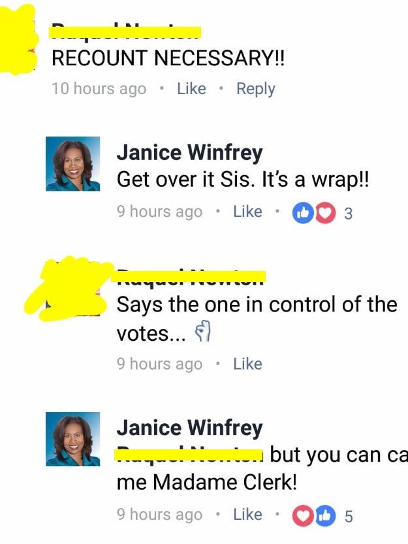Screen dimensions: 408x544
Task: Click heart reaction icon on 'It's a wrap' comment
Action: pos(325,213)
